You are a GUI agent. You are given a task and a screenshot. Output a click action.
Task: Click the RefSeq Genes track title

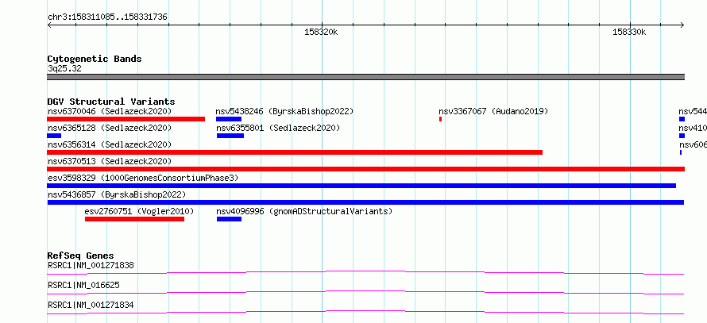[80, 256]
